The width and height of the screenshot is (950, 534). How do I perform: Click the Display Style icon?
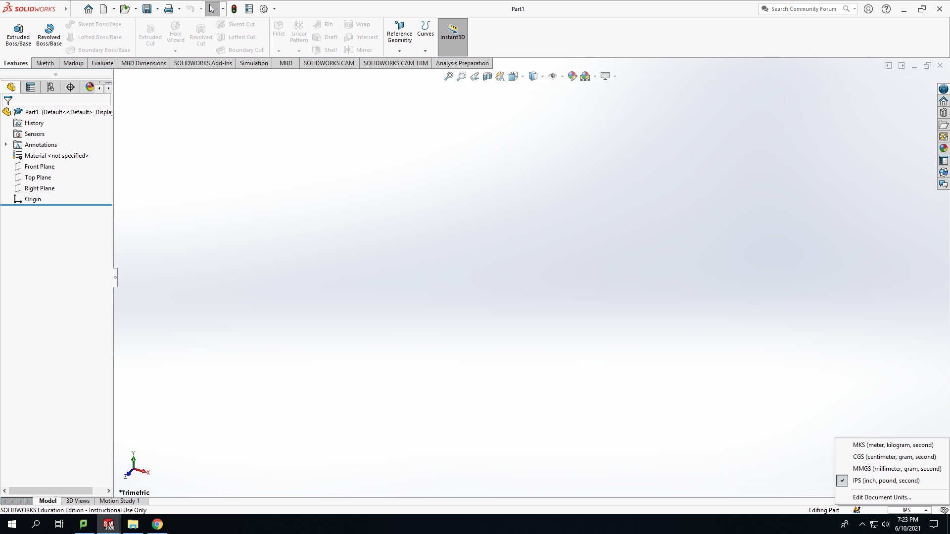click(x=533, y=76)
